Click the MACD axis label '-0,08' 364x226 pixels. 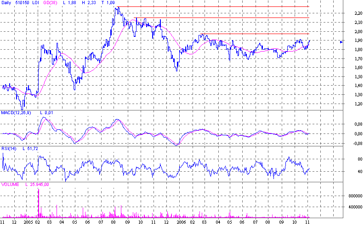click(358, 144)
